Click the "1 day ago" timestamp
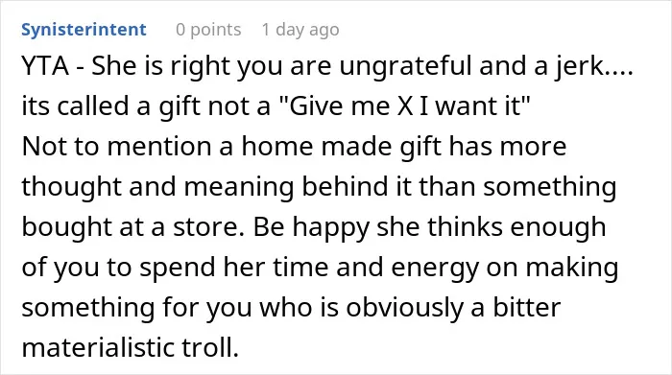672x375 pixels. click(x=300, y=30)
